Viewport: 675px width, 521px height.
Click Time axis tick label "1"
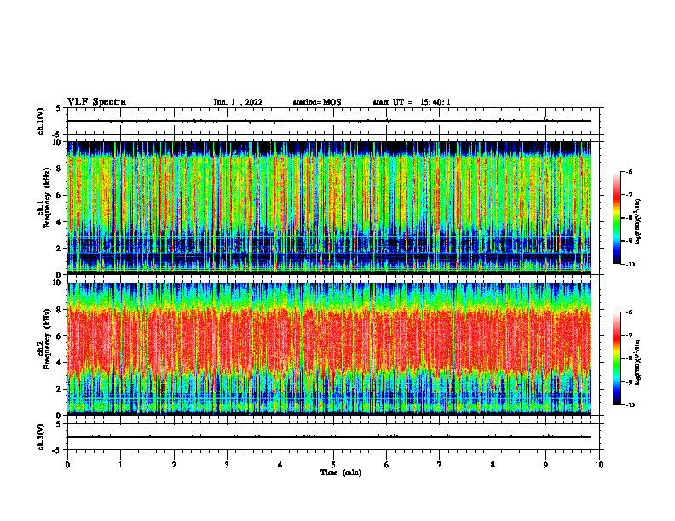(x=121, y=465)
